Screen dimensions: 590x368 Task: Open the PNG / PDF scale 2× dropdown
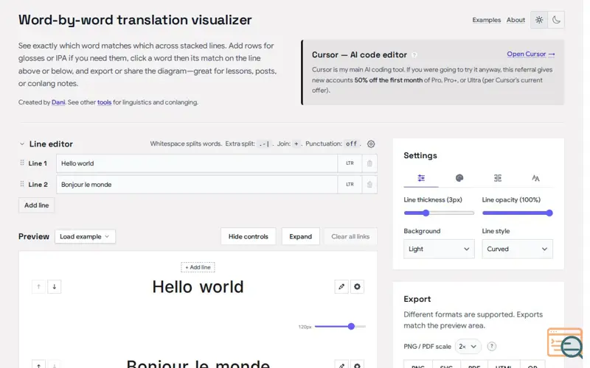pos(468,346)
